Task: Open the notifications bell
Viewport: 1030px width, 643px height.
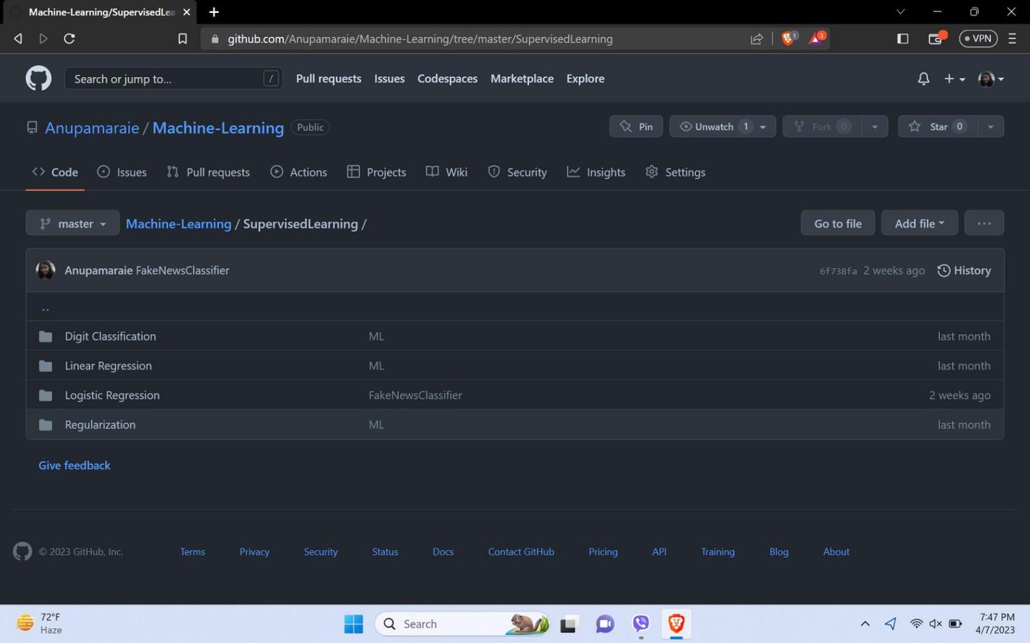Action: pyautogui.click(x=923, y=79)
